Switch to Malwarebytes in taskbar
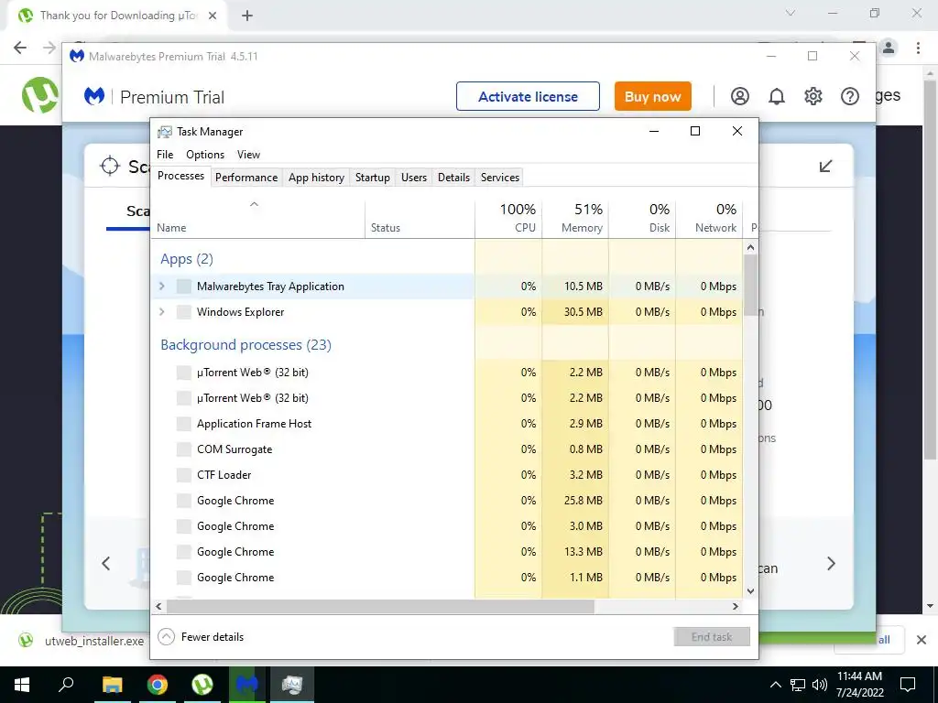The height and width of the screenshot is (703, 938). (x=247, y=685)
